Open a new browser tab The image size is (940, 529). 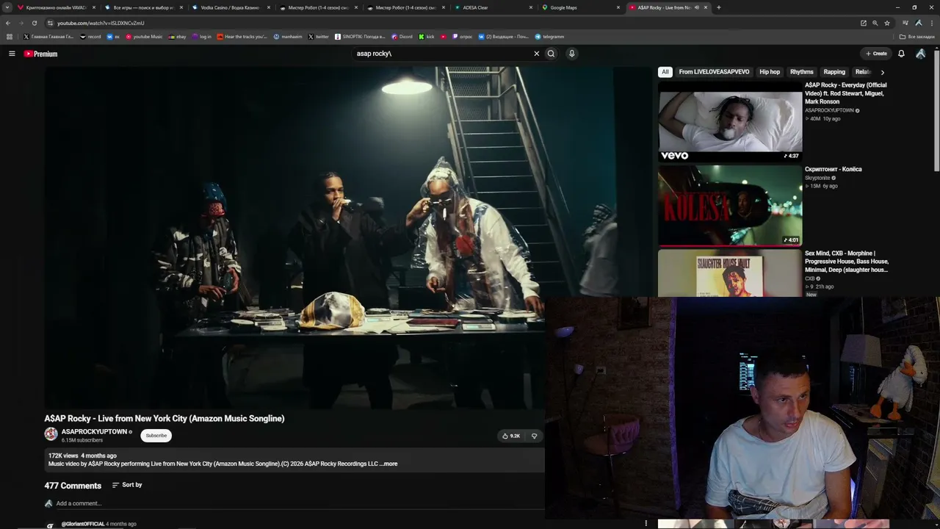click(x=718, y=7)
